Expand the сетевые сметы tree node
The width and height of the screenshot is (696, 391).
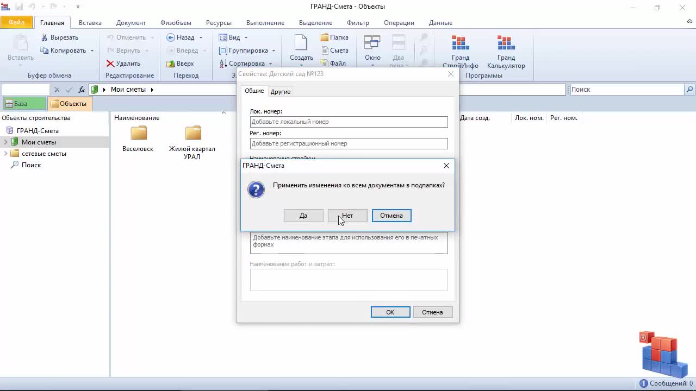pos(5,154)
